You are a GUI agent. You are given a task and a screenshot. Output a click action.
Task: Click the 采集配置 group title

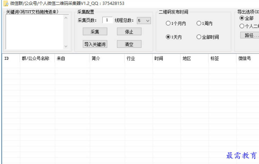(x=86, y=12)
